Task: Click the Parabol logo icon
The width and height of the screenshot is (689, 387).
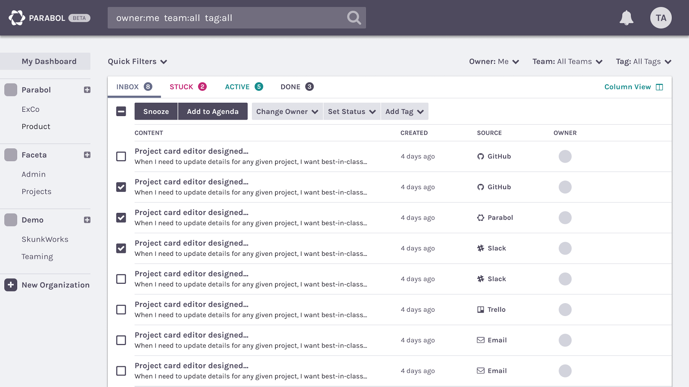Action: 17,18
